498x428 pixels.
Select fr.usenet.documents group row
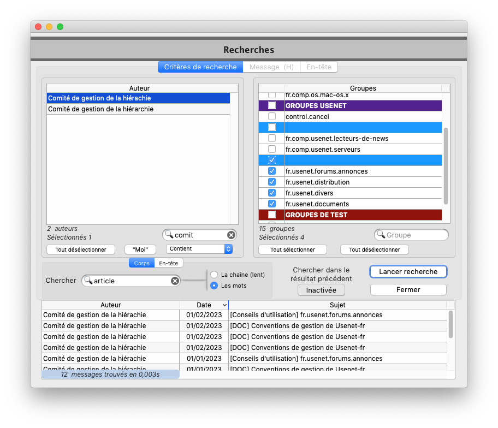pos(350,204)
